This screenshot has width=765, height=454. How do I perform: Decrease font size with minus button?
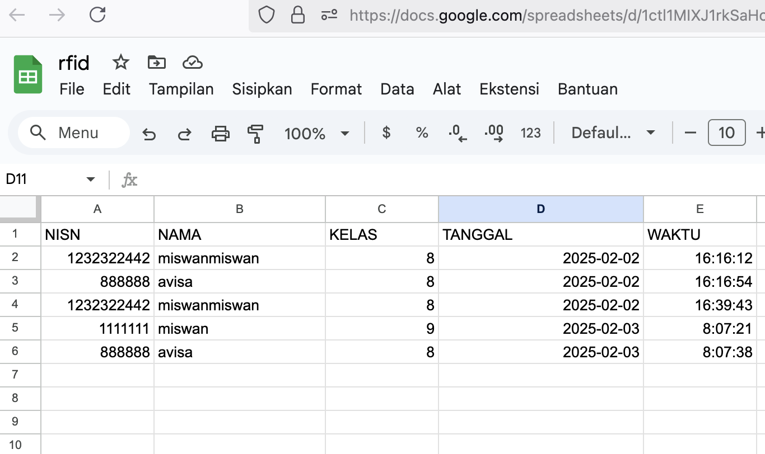click(x=690, y=133)
